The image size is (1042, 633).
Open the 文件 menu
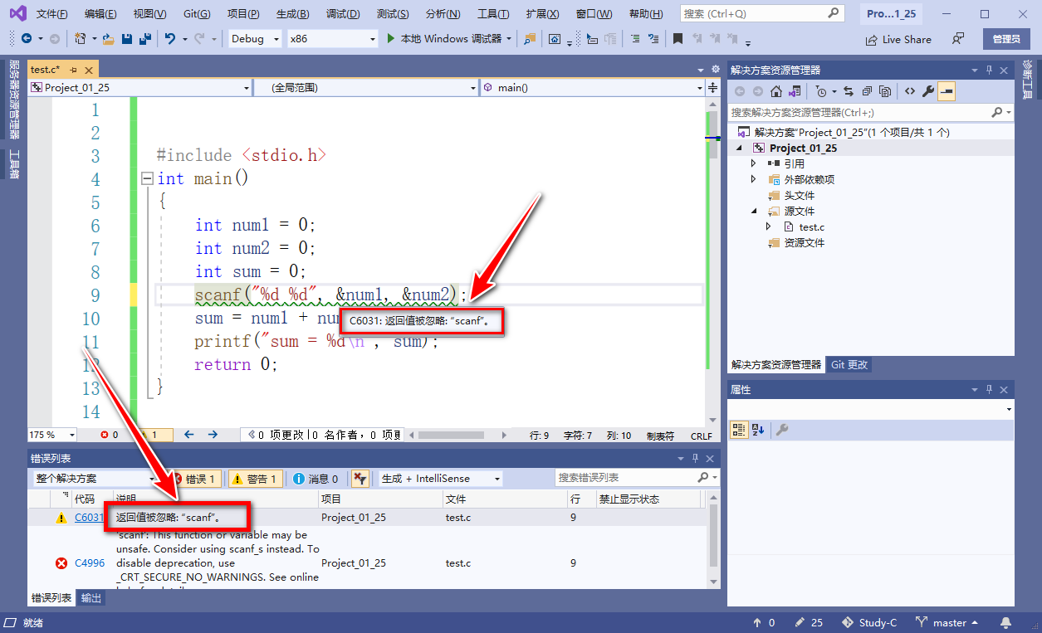pos(51,12)
